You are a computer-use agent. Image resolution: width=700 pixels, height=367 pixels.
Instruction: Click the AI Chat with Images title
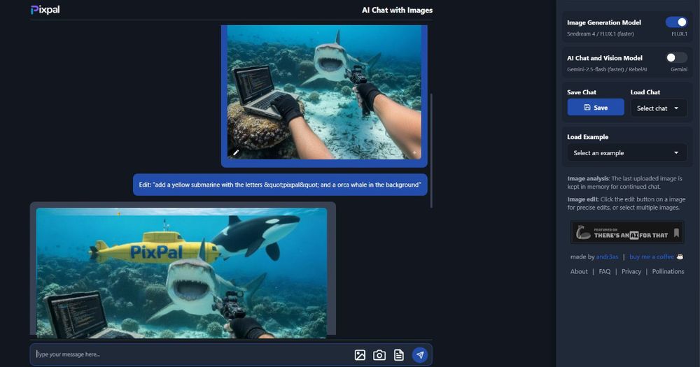[397, 10]
